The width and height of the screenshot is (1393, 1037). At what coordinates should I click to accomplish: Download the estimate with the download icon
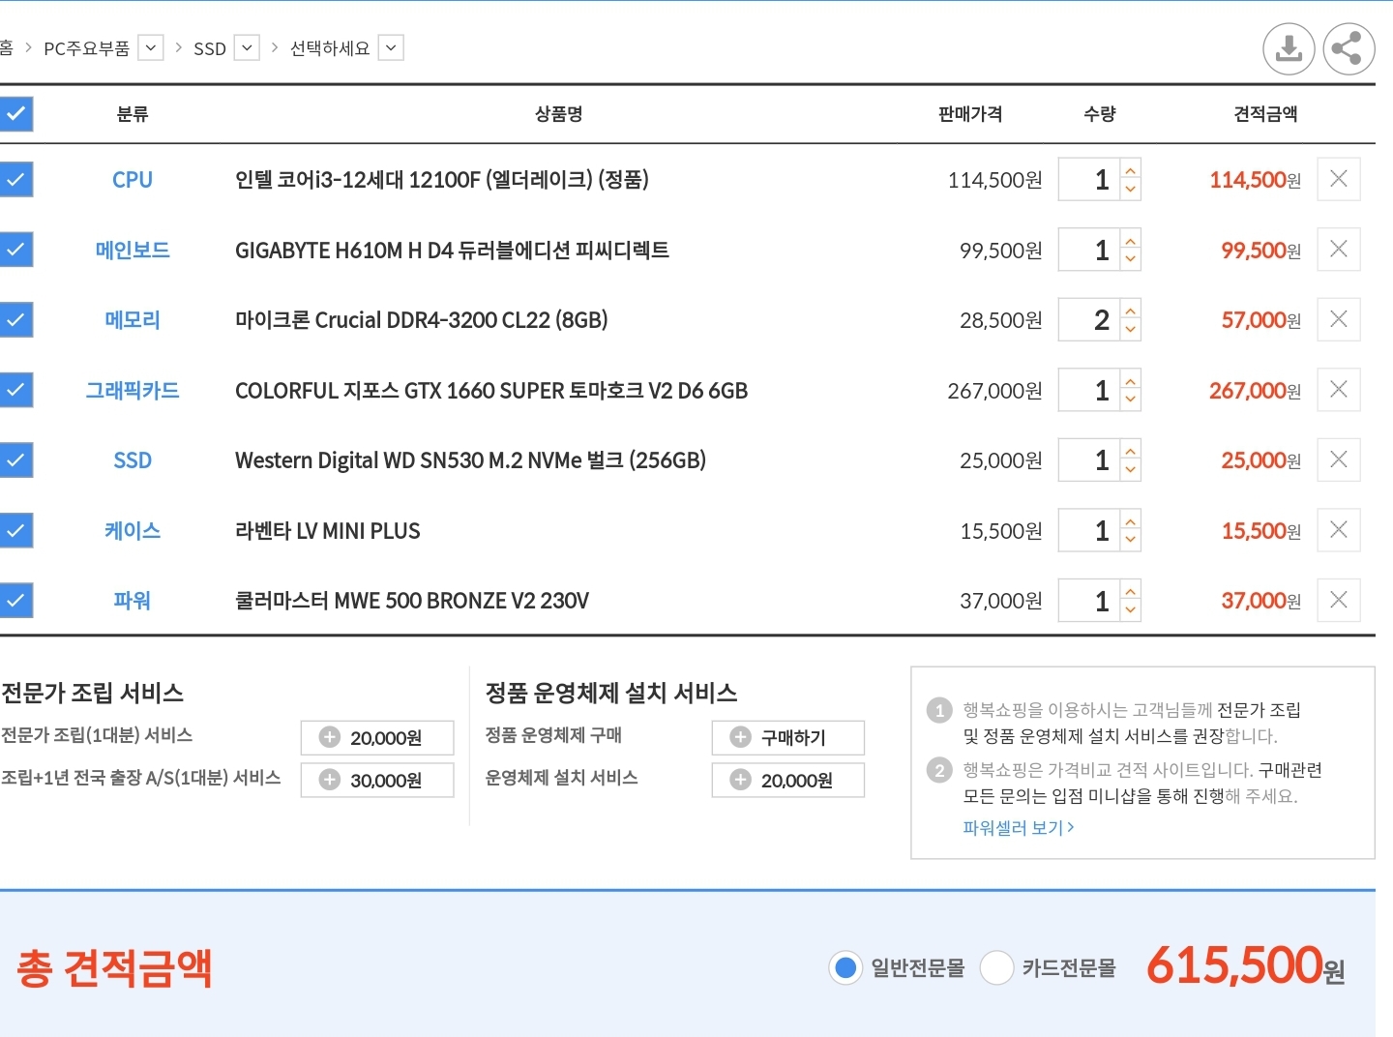coord(1289,48)
